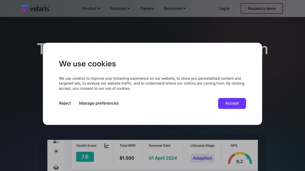Expand the Product dropdown menu
305x171 pixels.
pos(91,9)
